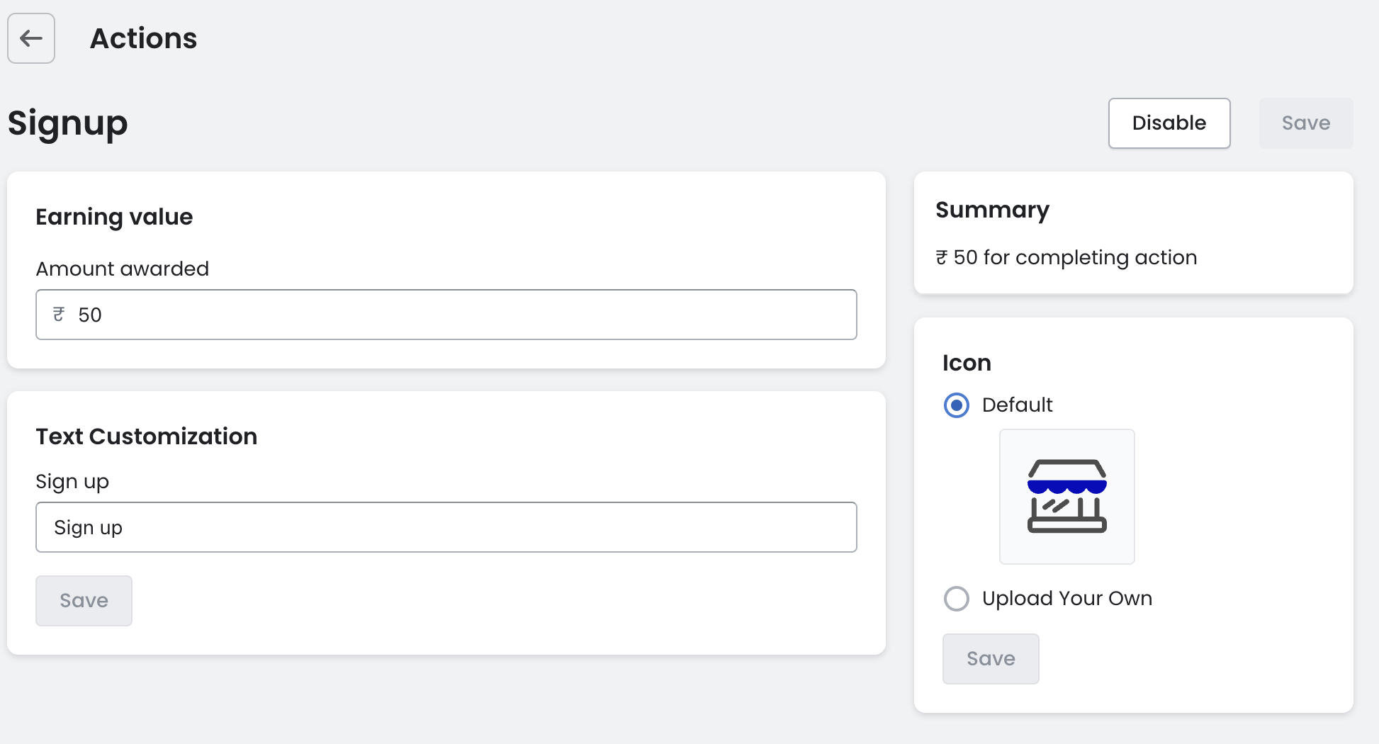Click the Earning value card heading

tap(114, 217)
